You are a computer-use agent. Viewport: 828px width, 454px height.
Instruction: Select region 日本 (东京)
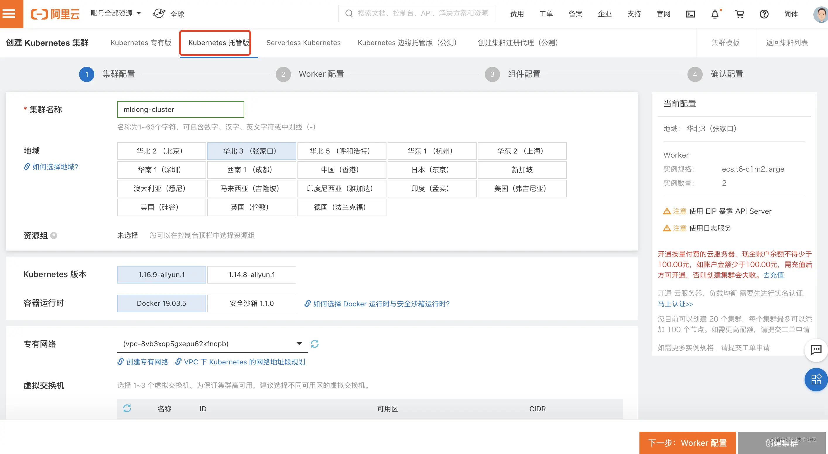pos(432,170)
